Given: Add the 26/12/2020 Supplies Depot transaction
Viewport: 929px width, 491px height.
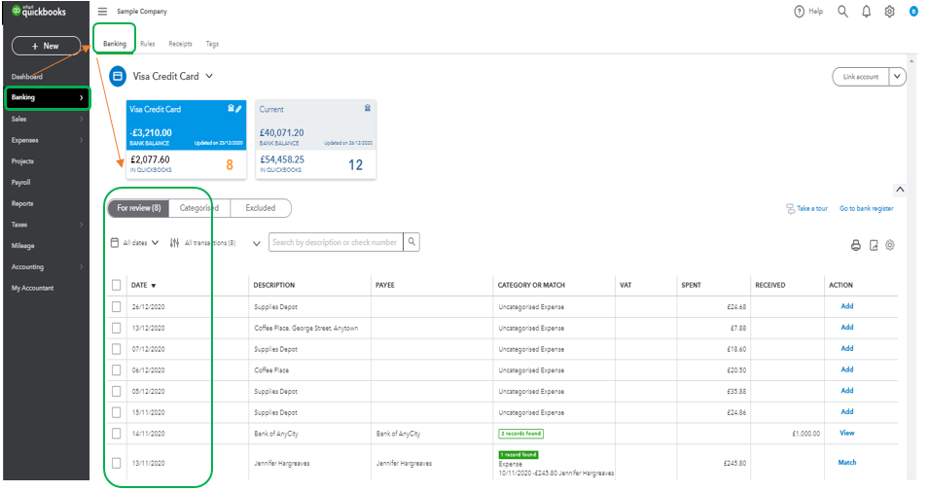Looking at the screenshot, I should point(847,306).
